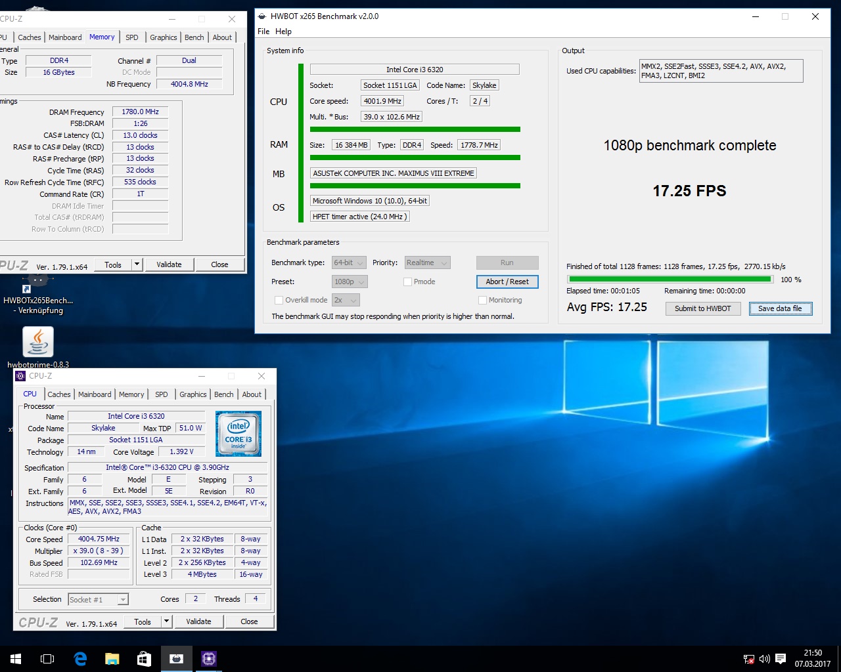Viewport: 841px width, 672px height.
Task: Click the Intel Core i3 6320 CPU field in HWBOT
Action: (x=415, y=70)
